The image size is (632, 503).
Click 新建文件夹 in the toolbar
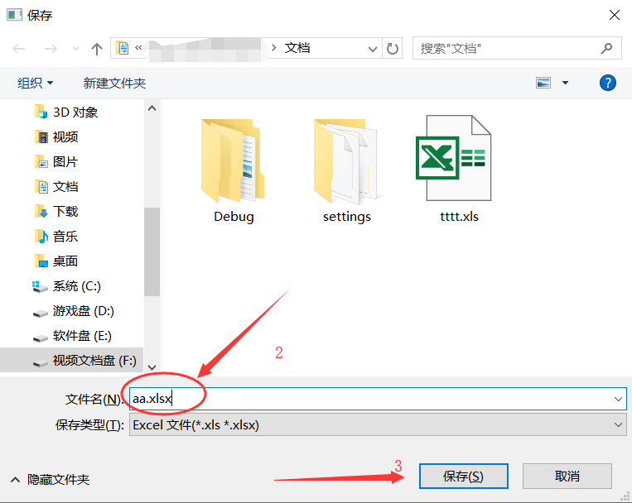[114, 83]
